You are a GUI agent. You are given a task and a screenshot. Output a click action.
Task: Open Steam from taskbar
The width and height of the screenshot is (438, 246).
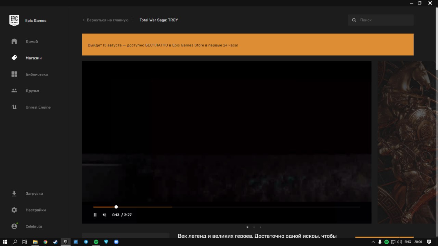click(x=55, y=242)
